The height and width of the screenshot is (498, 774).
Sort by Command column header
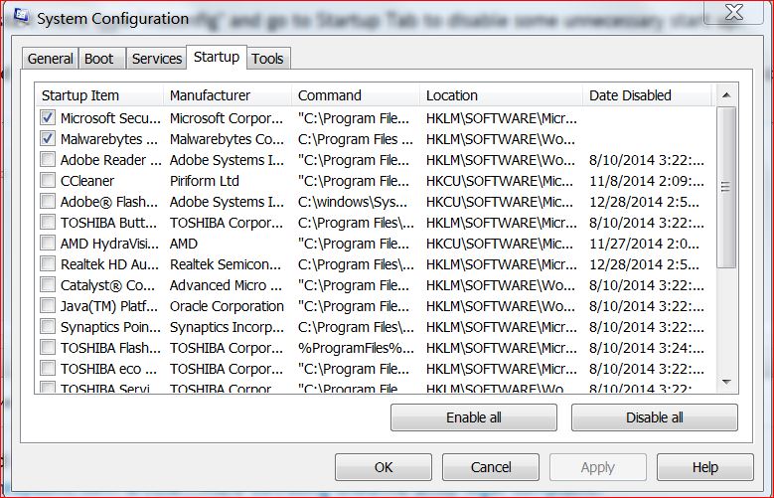point(356,95)
